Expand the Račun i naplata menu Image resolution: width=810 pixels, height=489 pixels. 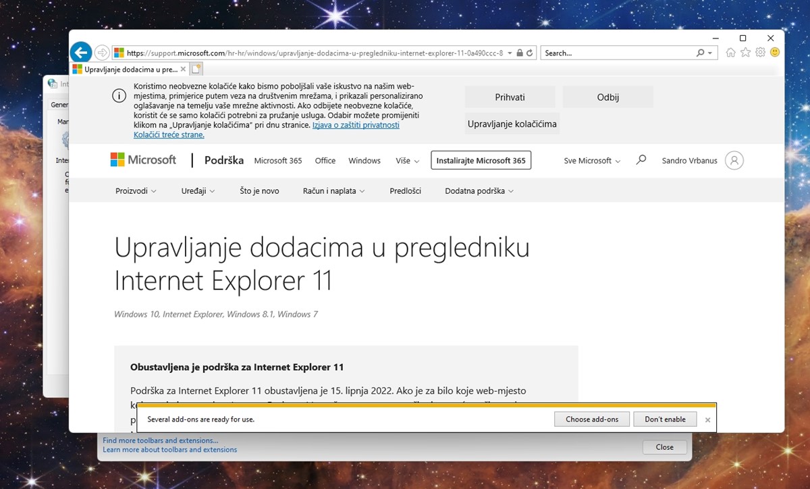click(334, 191)
